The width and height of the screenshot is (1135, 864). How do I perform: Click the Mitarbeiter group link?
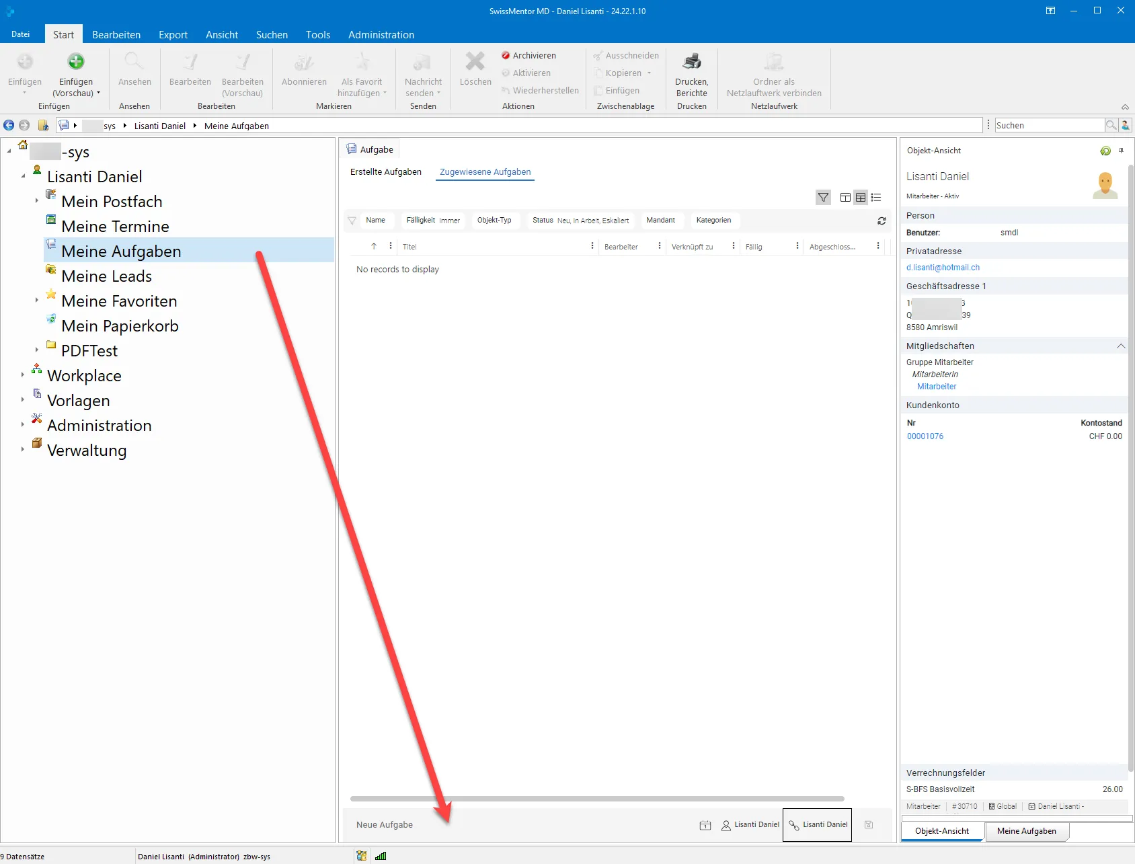coord(937,387)
